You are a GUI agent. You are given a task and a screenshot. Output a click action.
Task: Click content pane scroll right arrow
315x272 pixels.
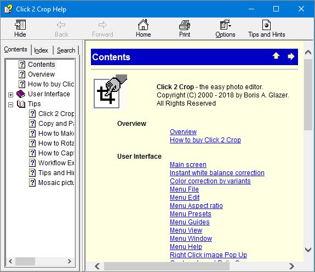click(291, 267)
